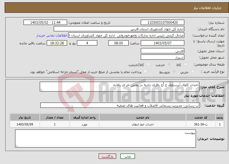The width and height of the screenshot is (229, 164).
Task: Click the توضیحات خریدار textarea with پیوست
Action: [105, 139]
